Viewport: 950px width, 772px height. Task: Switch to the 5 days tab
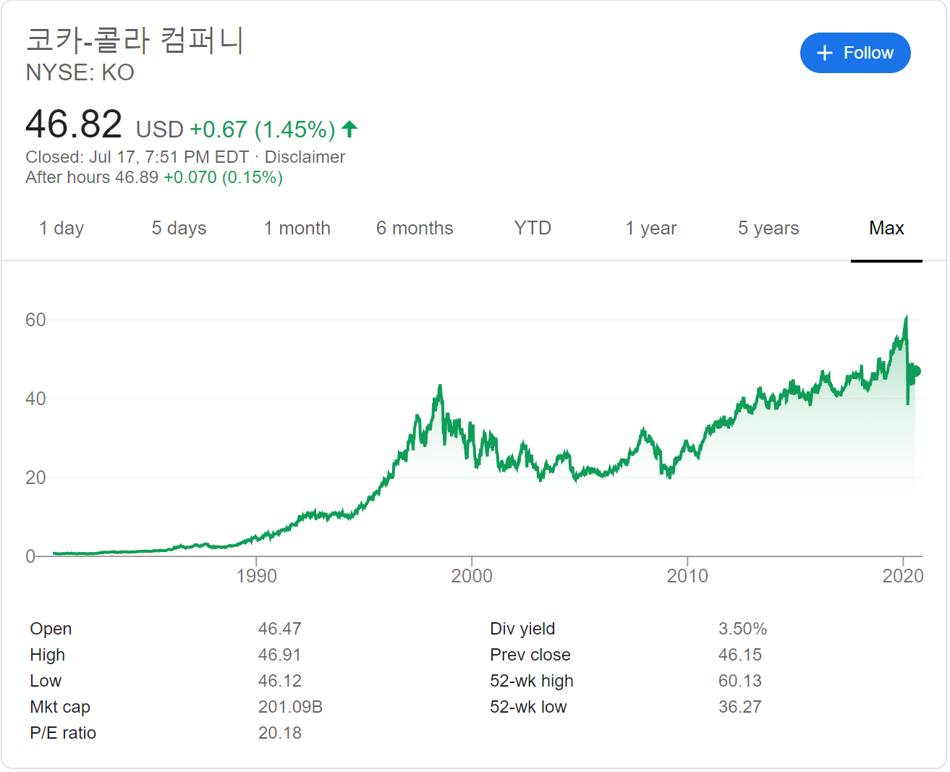pos(179,228)
